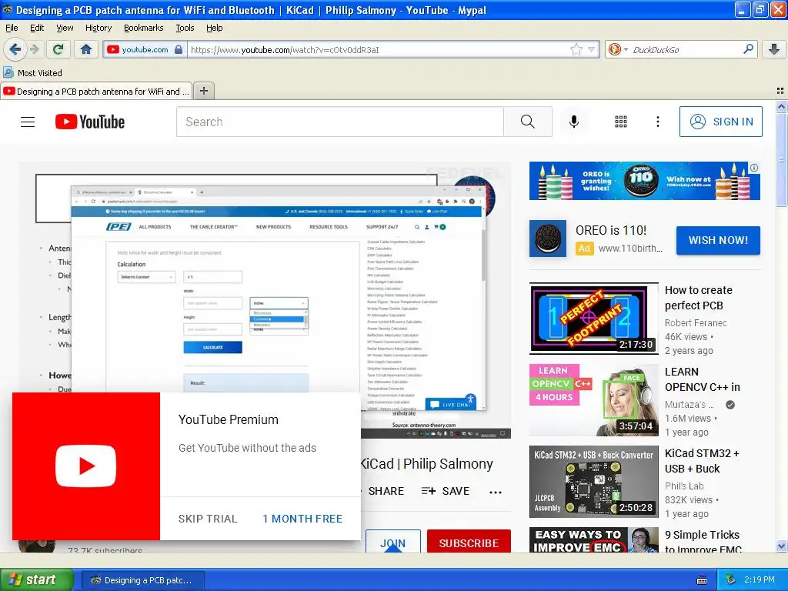788x591 pixels.
Task: Open the Edit menu
Action: coord(37,28)
